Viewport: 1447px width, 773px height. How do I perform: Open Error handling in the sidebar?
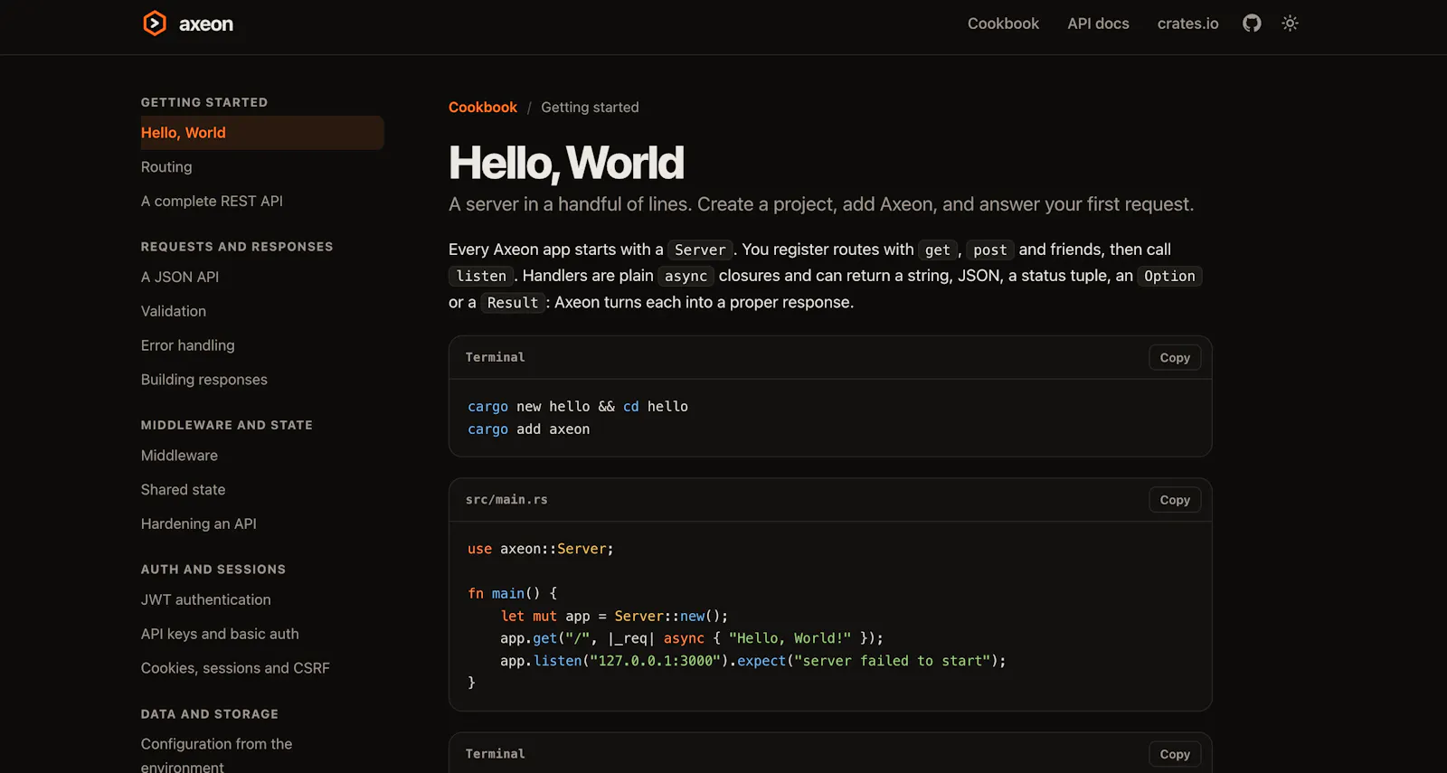click(187, 346)
